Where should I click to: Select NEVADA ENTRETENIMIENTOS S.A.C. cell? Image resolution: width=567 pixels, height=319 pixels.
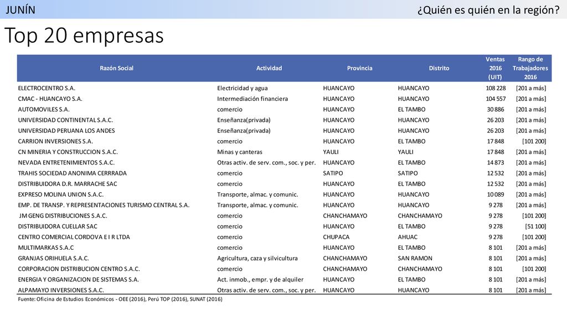coord(66,163)
